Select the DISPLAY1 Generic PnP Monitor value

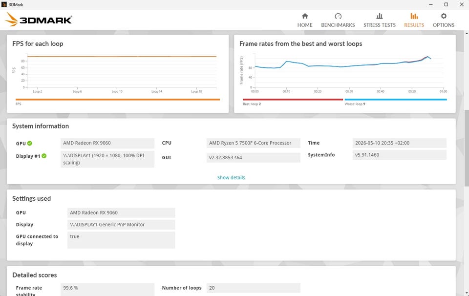(x=121, y=225)
